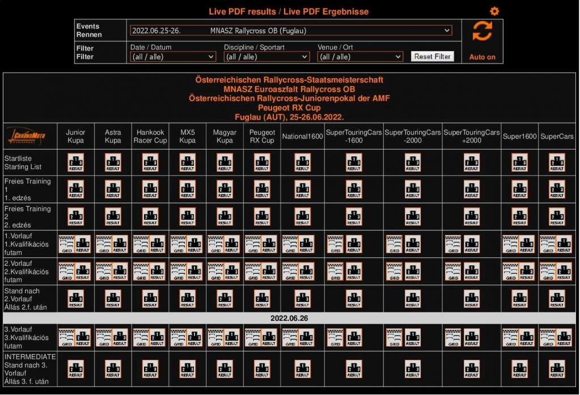Open Magyar Kupa Freies Training 2 result
Image resolution: width=580 pixels, height=395 pixels.
pos(225,217)
